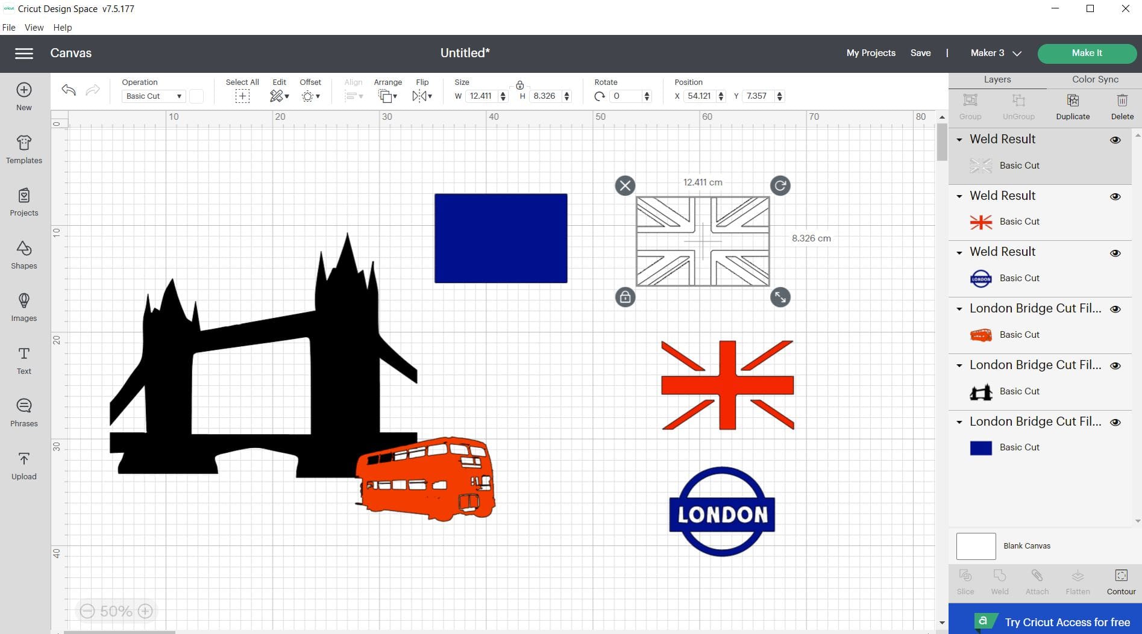The width and height of the screenshot is (1142, 634).
Task: Open the Shapes tool
Action: tap(24, 255)
